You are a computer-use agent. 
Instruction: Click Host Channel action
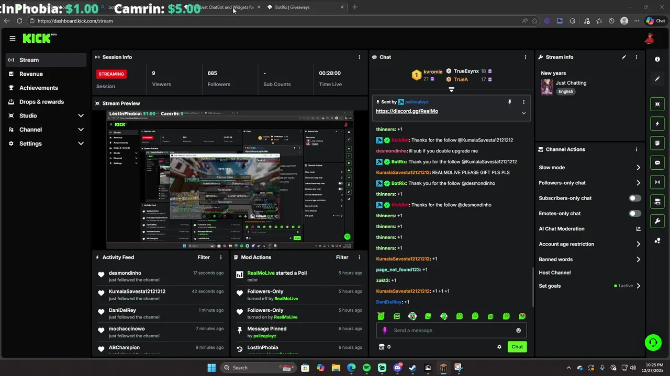click(555, 273)
